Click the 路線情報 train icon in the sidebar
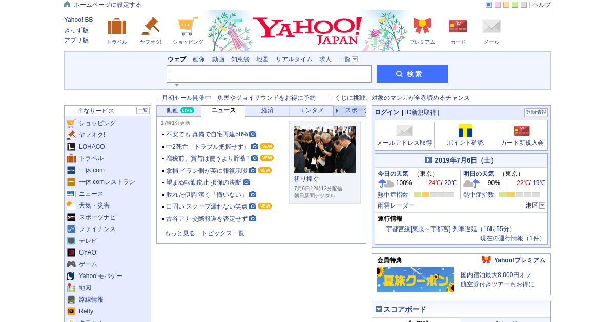615x322 pixels. pyautogui.click(x=71, y=300)
